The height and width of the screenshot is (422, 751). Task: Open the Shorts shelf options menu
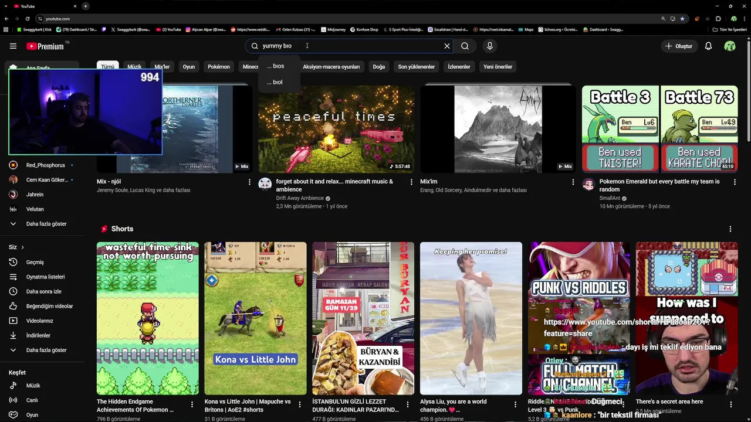730,229
